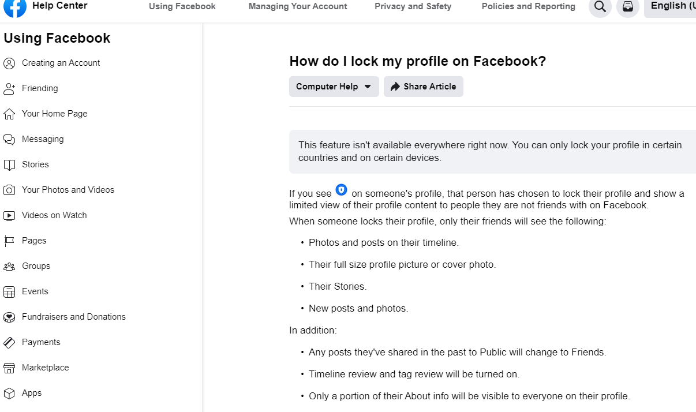Open the English language selector
The height and width of the screenshot is (412, 696).
coord(671,7)
